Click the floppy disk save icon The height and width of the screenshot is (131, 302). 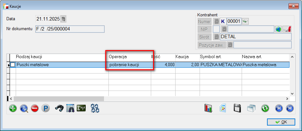(x=237, y=108)
